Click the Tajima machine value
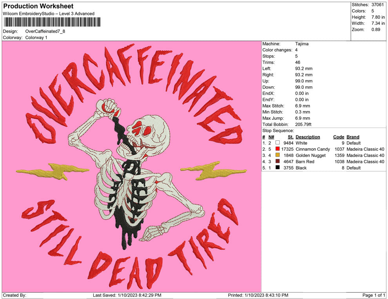 [x=302, y=44]
